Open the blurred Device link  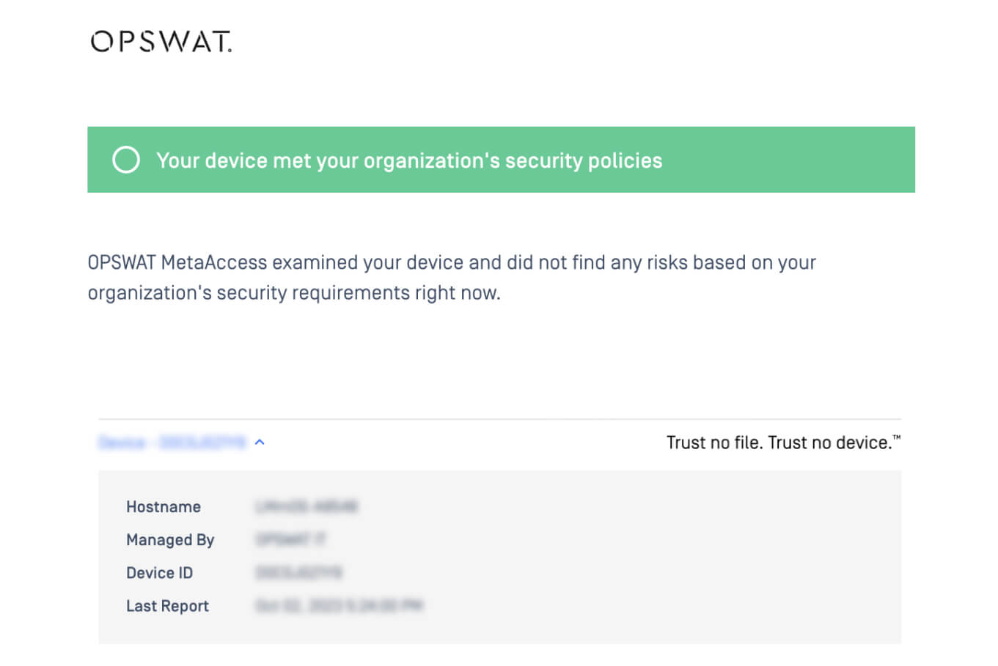coord(172,442)
